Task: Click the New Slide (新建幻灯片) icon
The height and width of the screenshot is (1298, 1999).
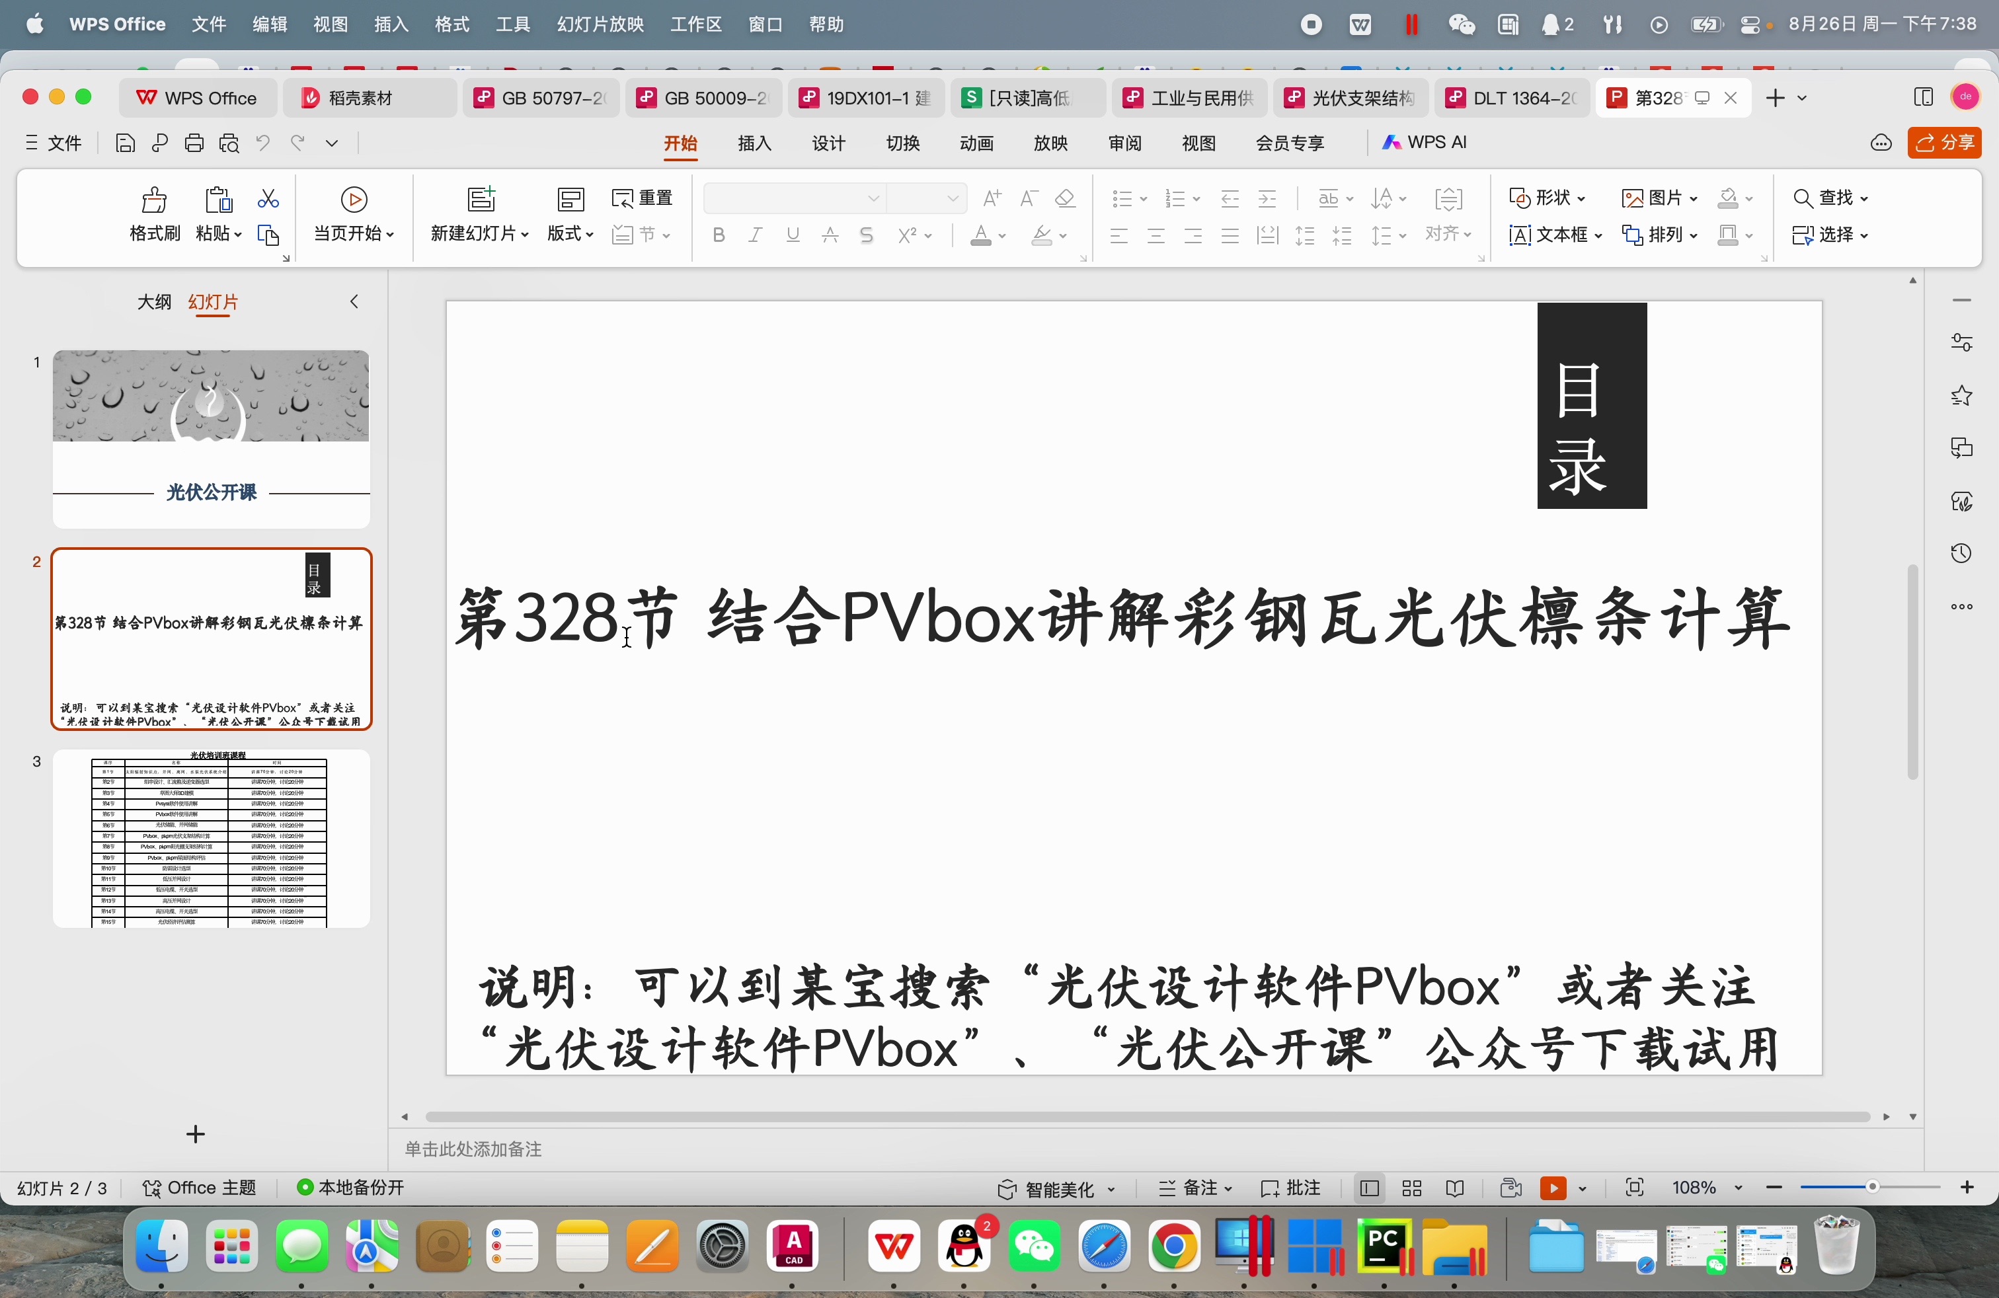Action: [x=481, y=199]
